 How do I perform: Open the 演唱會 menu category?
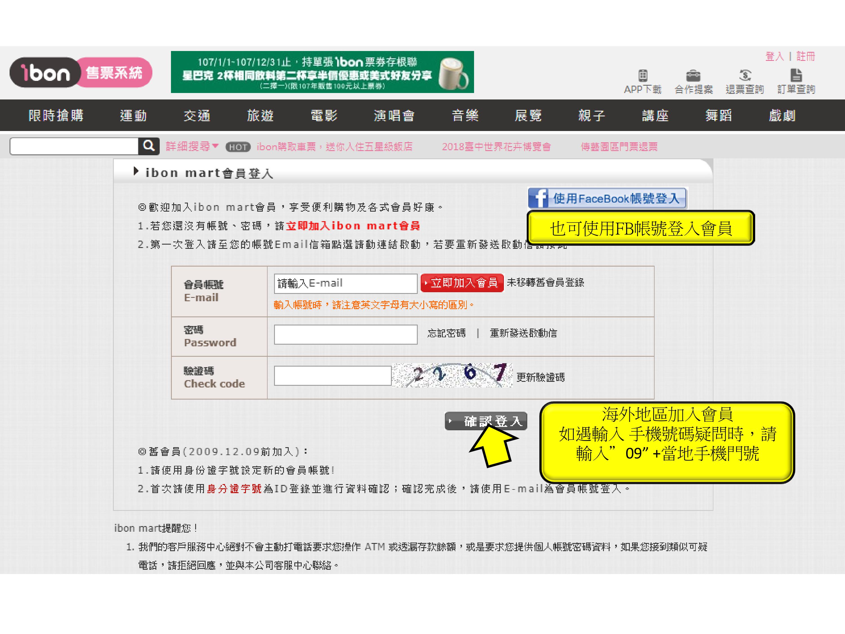pyautogui.click(x=394, y=116)
